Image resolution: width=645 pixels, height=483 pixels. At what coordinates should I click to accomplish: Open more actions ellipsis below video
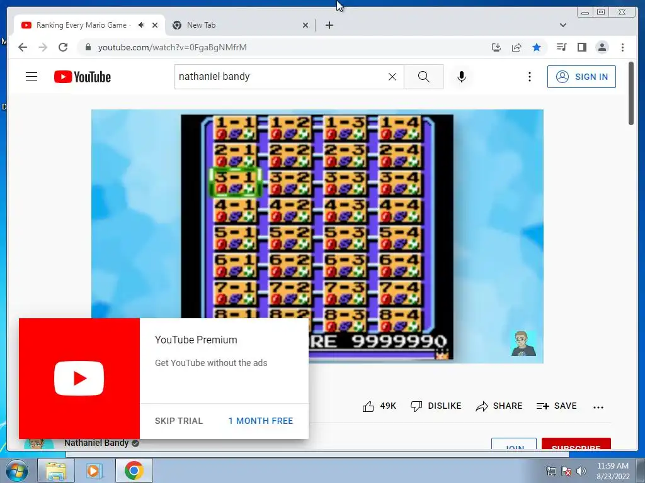tap(598, 407)
